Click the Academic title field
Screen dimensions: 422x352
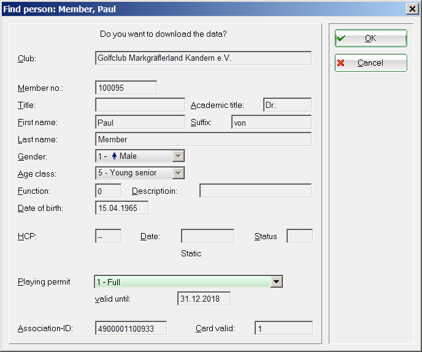click(x=287, y=105)
